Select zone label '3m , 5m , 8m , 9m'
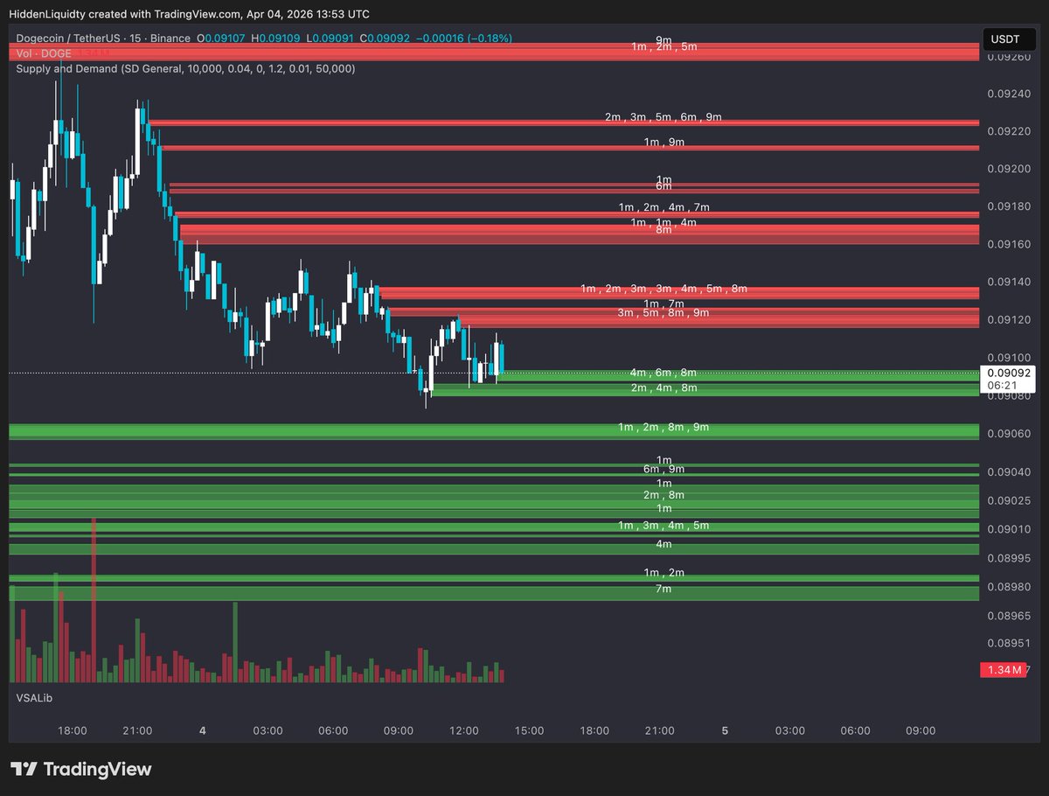Screen dimensions: 1049x796 (663, 313)
